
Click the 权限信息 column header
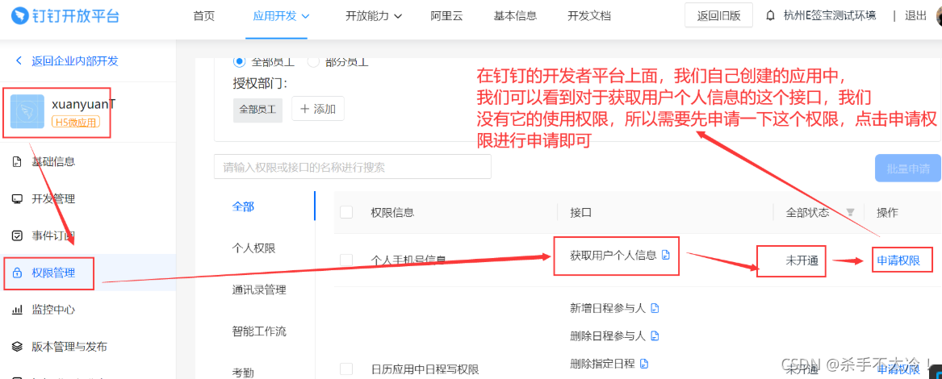tap(392, 213)
